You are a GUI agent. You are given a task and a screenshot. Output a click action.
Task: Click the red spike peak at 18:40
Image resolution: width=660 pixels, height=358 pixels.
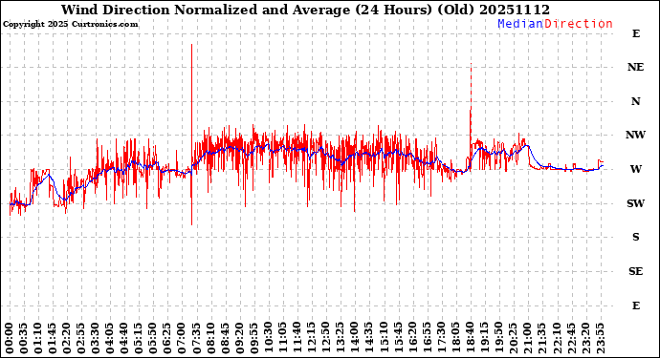point(471,64)
